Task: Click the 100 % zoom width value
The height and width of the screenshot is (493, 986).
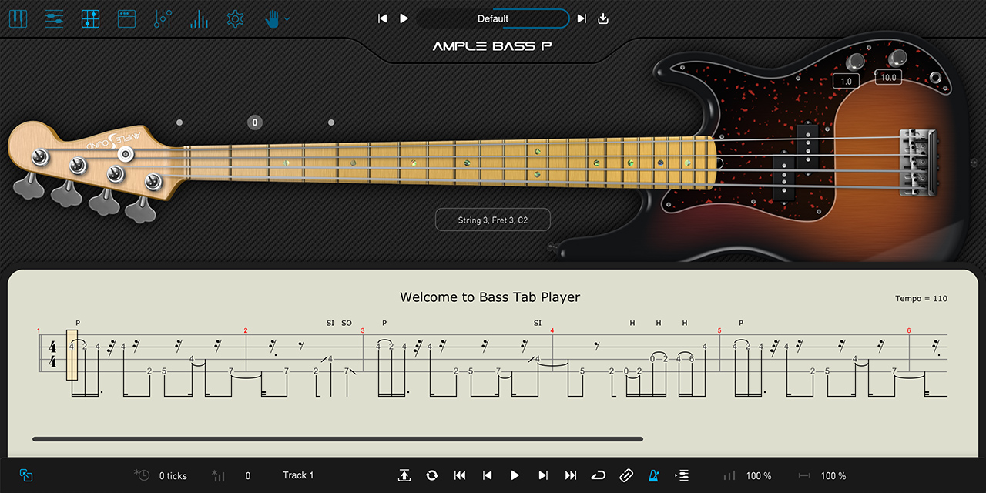Action: point(833,476)
